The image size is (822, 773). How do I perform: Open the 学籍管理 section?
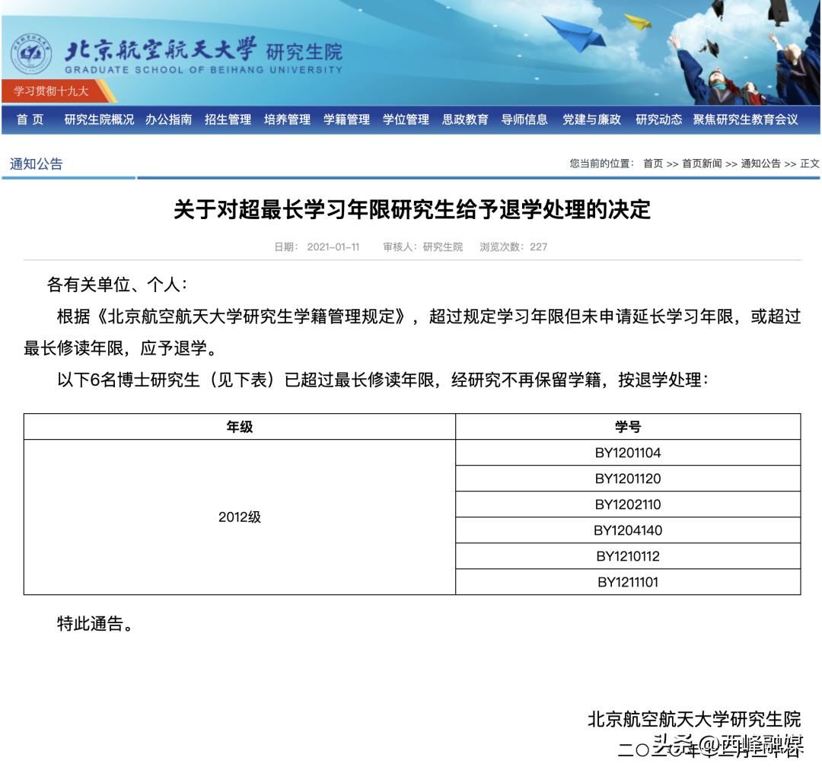(x=345, y=119)
